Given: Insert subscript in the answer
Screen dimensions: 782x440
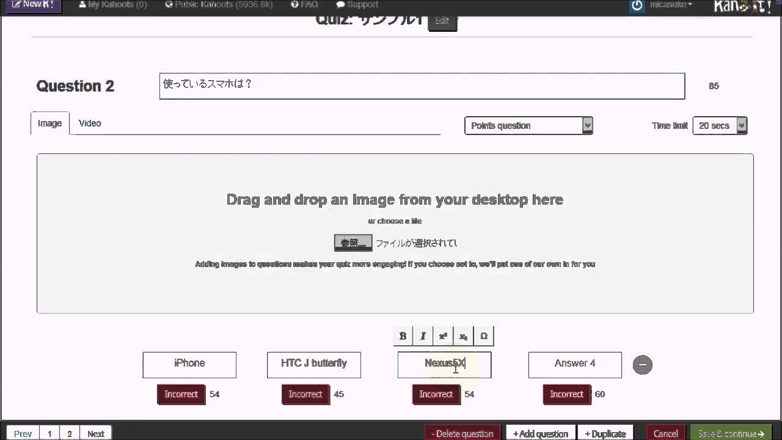Looking at the screenshot, I should [463, 336].
